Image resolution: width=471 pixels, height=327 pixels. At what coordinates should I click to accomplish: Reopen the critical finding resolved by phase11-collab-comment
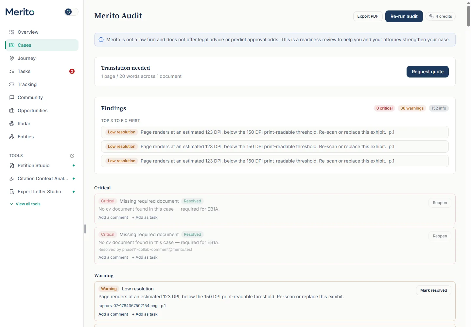440,236
